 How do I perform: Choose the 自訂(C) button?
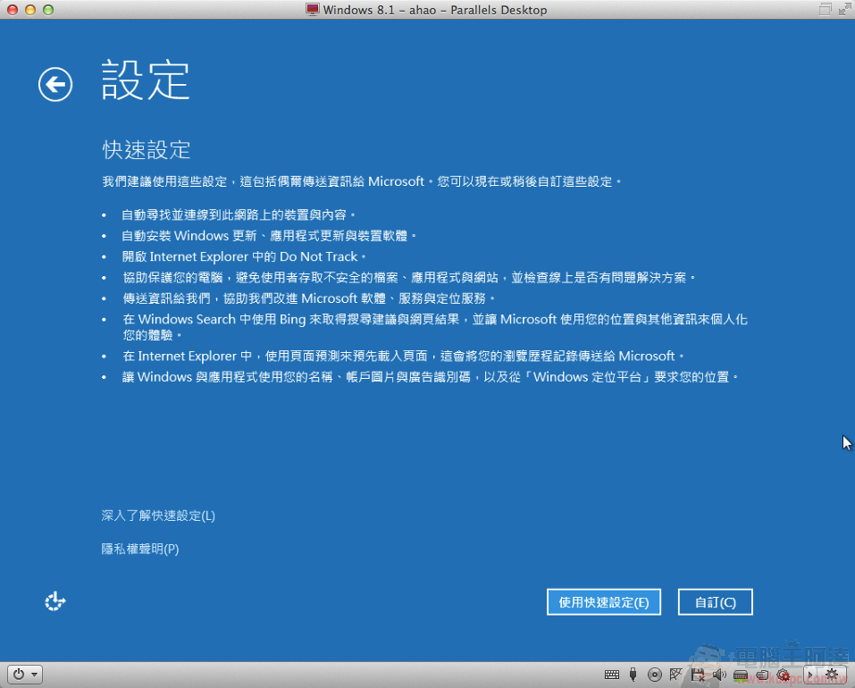click(715, 602)
